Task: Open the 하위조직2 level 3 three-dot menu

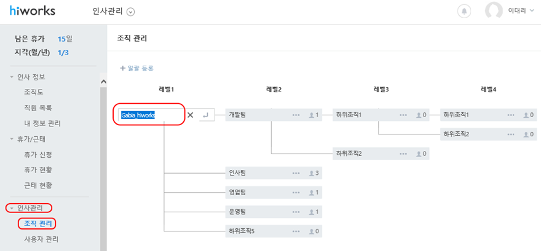Action: tap(403, 153)
